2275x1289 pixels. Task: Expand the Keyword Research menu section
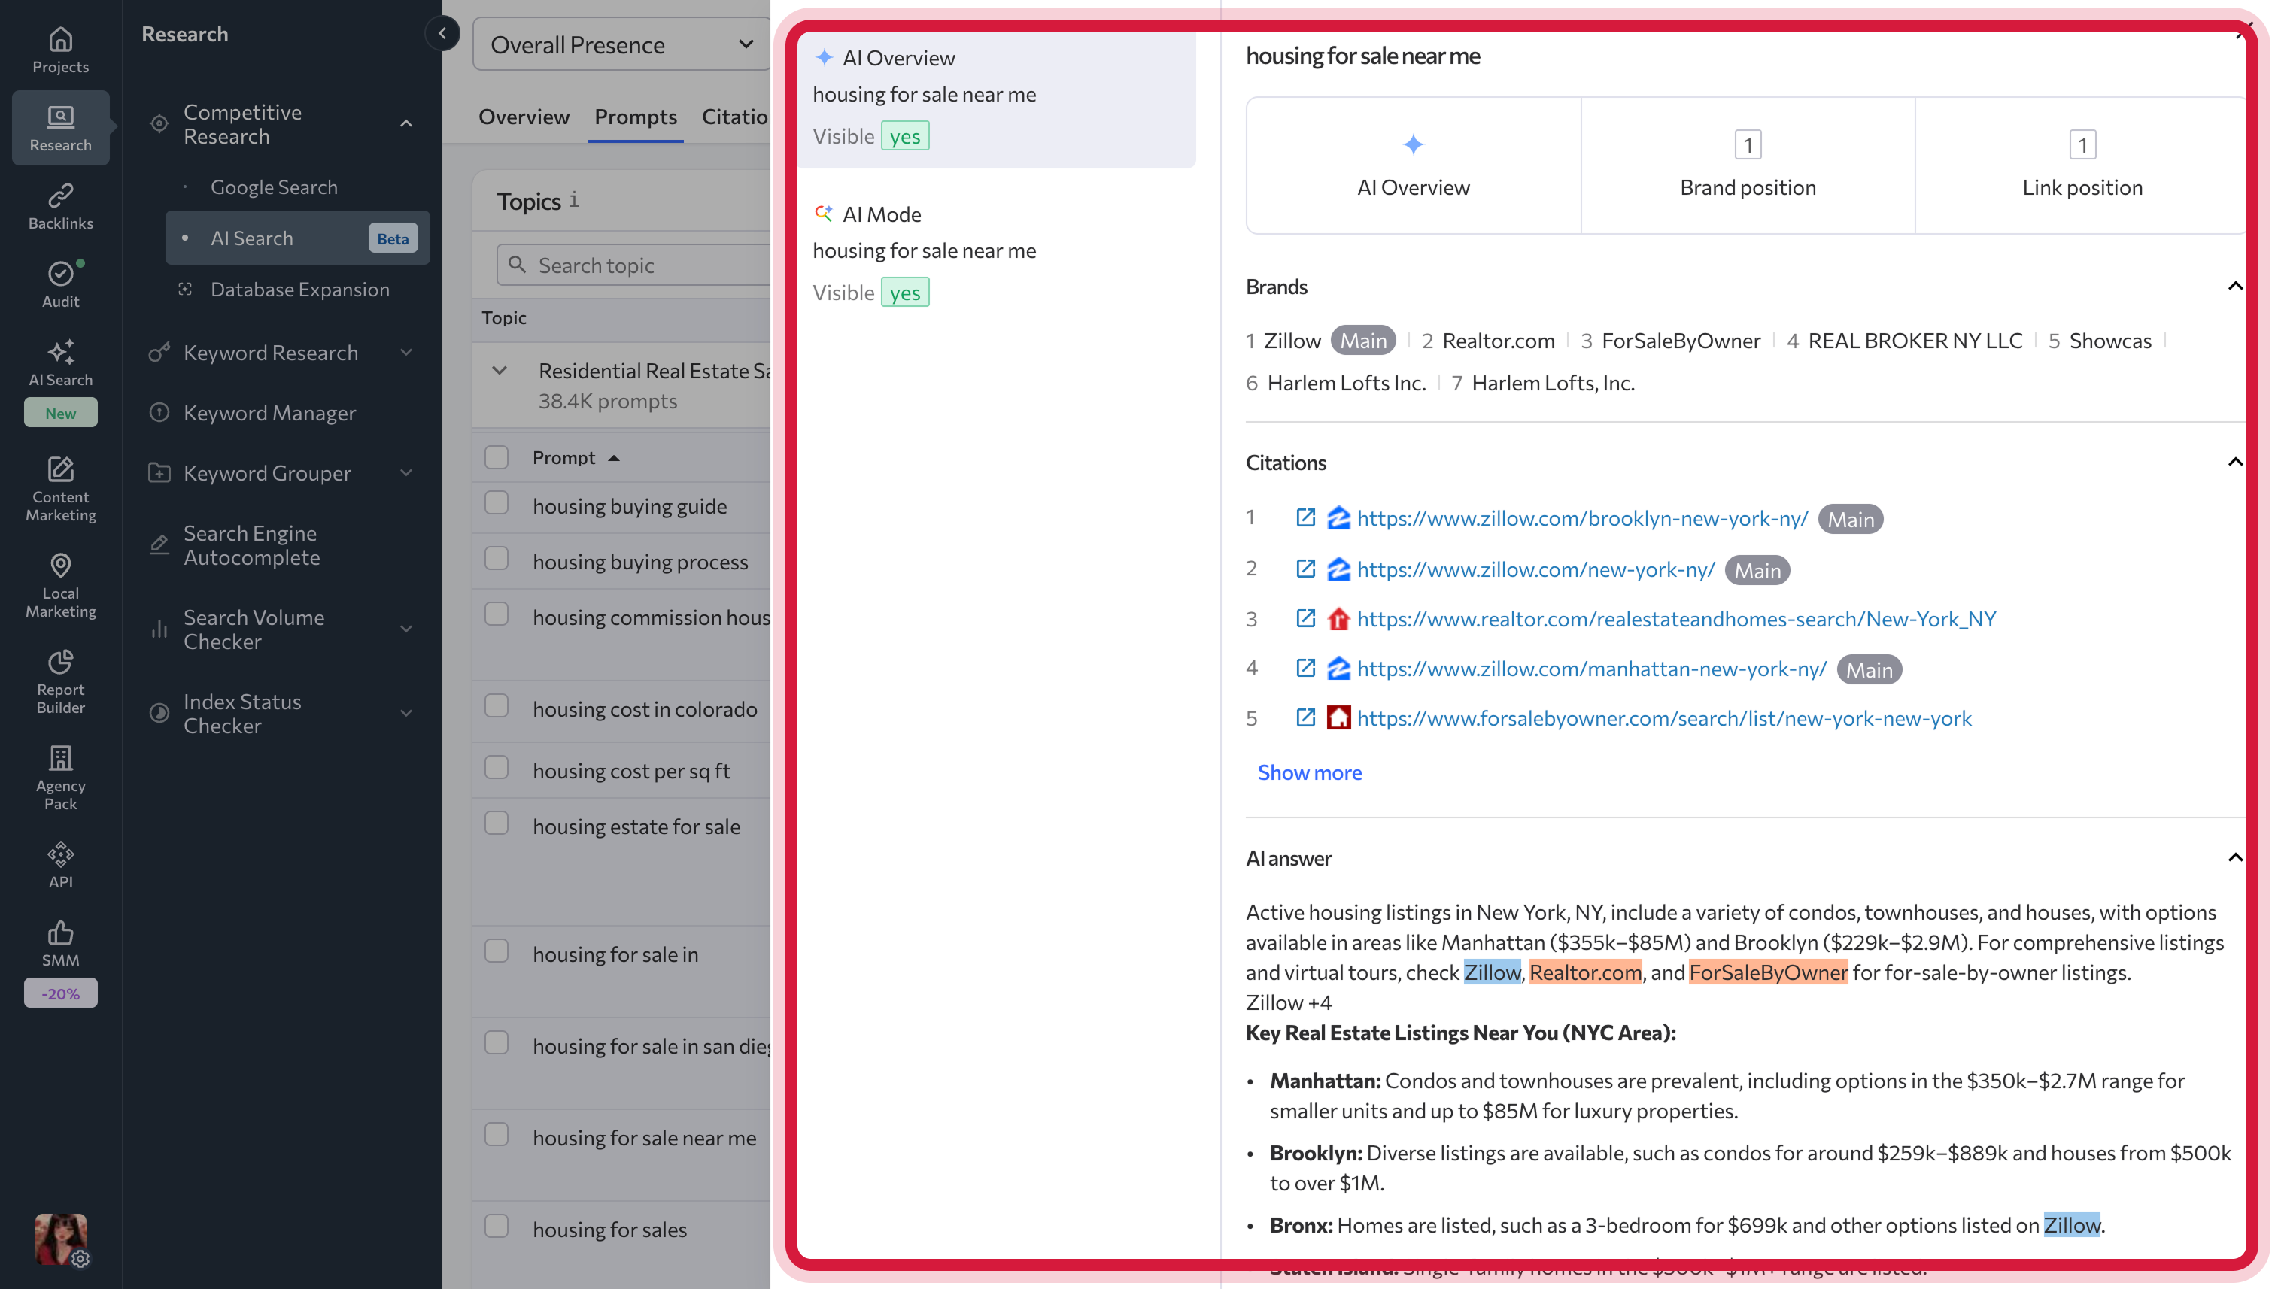pos(406,353)
